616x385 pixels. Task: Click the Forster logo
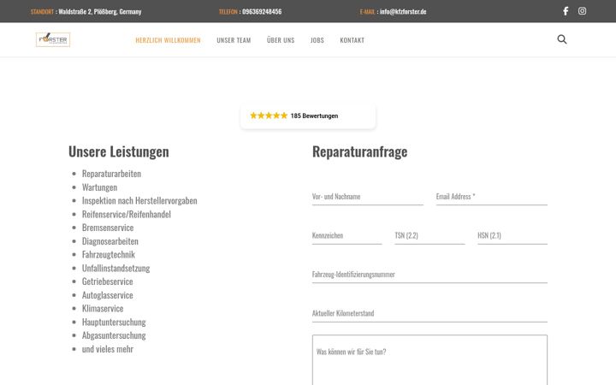click(x=53, y=39)
